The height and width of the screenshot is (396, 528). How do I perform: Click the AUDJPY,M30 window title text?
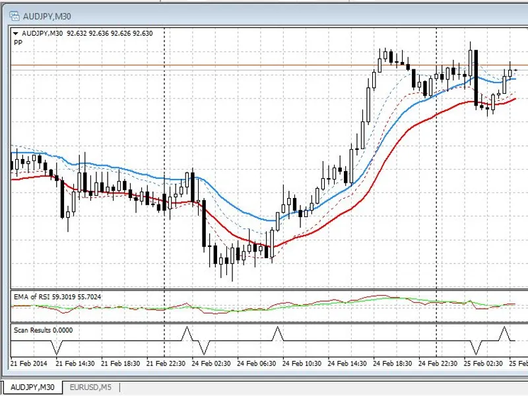point(47,16)
